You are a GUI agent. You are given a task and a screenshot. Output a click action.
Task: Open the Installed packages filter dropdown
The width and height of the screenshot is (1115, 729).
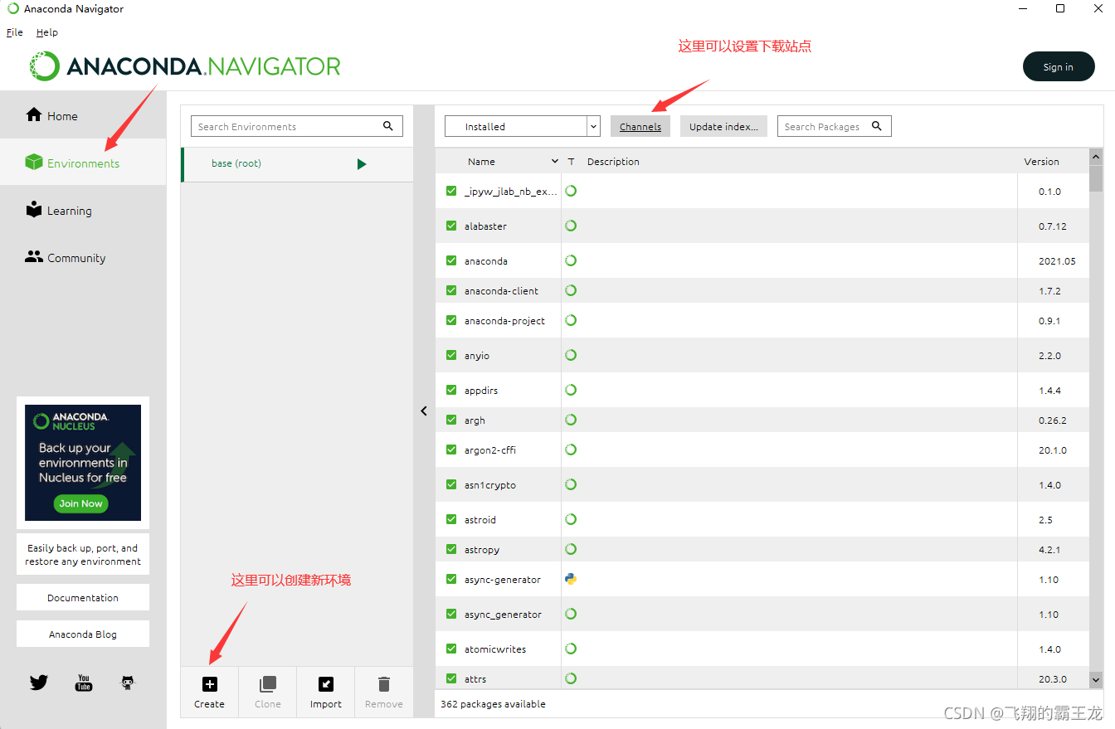(523, 126)
